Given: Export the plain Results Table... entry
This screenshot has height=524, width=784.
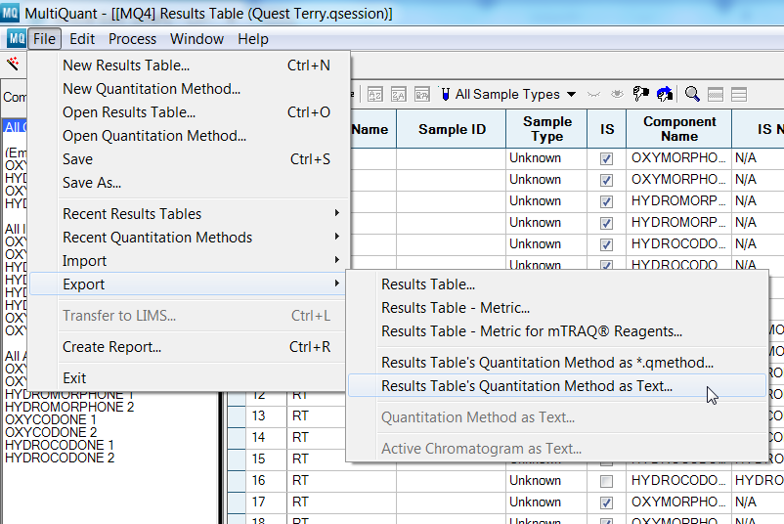Looking at the screenshot, I should [x=557, y=284].
